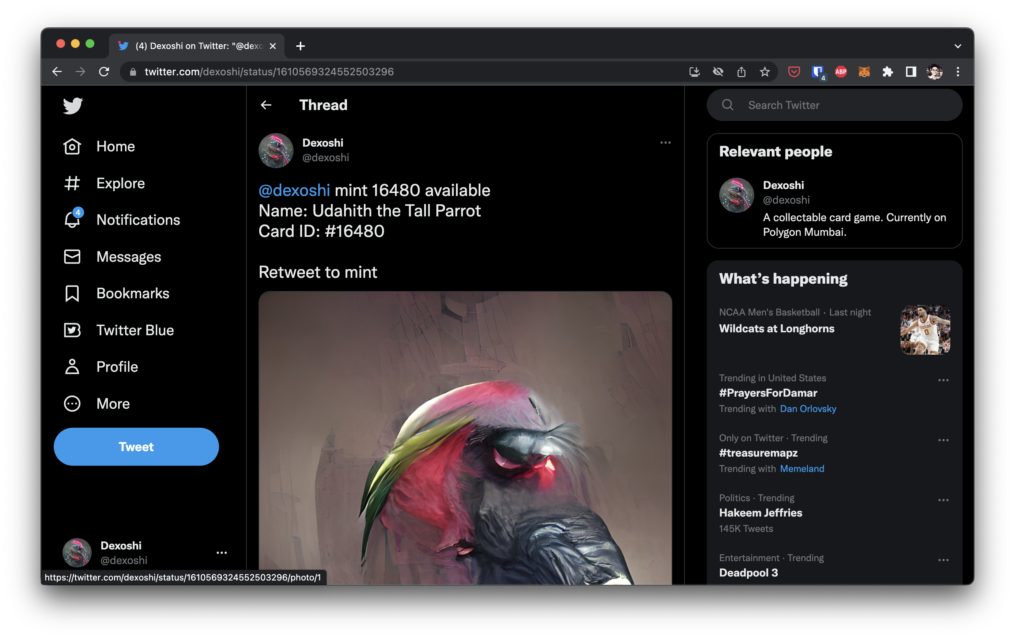
Task: Click the browser address bar URL
Action: coord(269,72)
